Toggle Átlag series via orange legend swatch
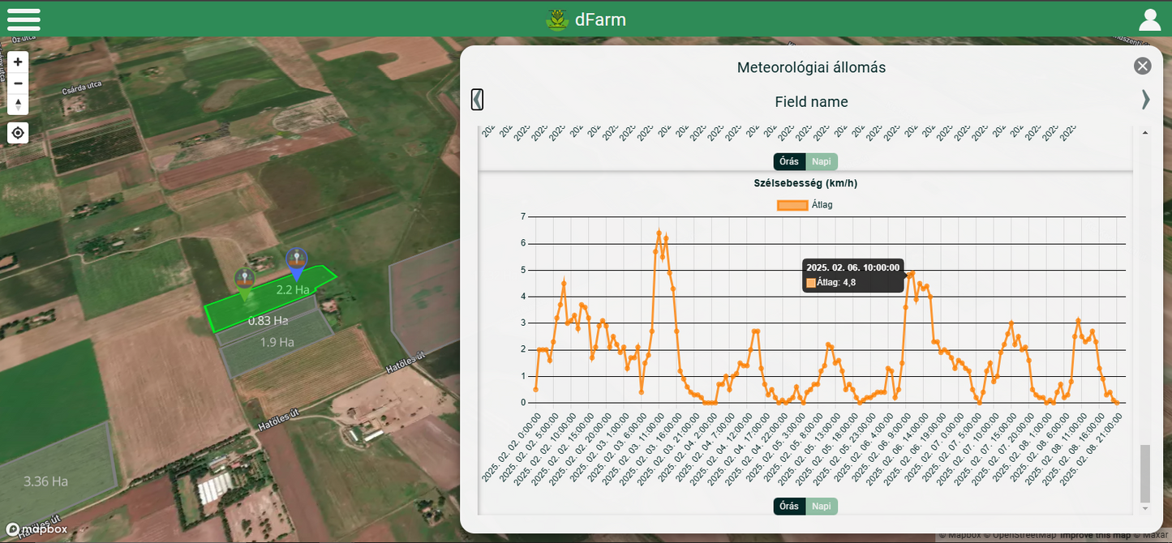Image resolution: width=1172 pixels, height=543 pixels. [792, 205]
